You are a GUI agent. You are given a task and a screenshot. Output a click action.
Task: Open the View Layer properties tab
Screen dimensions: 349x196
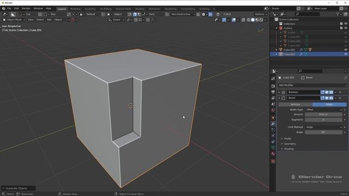coord(273,98)
